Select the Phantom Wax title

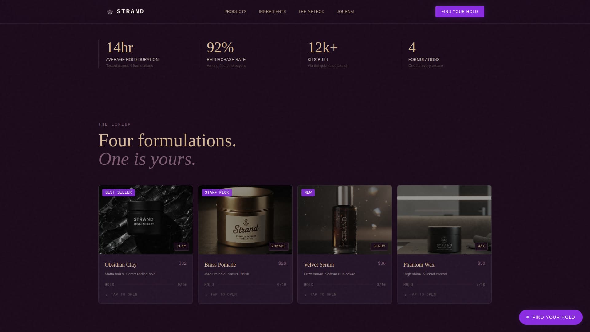coord(419,265)
